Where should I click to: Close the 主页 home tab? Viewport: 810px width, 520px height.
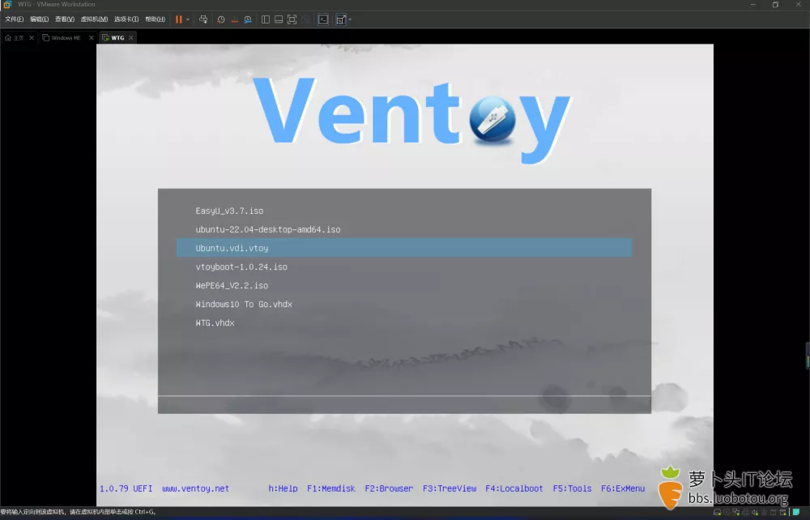[32, 38]
